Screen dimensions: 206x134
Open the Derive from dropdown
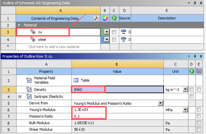160,103
